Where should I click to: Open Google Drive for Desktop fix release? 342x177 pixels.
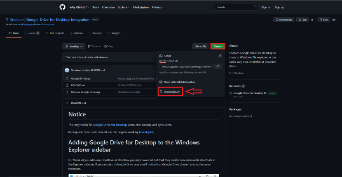point(250,93)
